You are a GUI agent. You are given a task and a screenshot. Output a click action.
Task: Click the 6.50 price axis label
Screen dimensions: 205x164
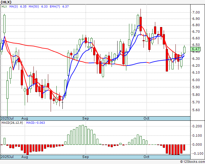196,45
